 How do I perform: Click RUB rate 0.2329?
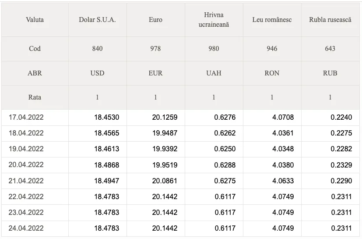click(341, 165)
